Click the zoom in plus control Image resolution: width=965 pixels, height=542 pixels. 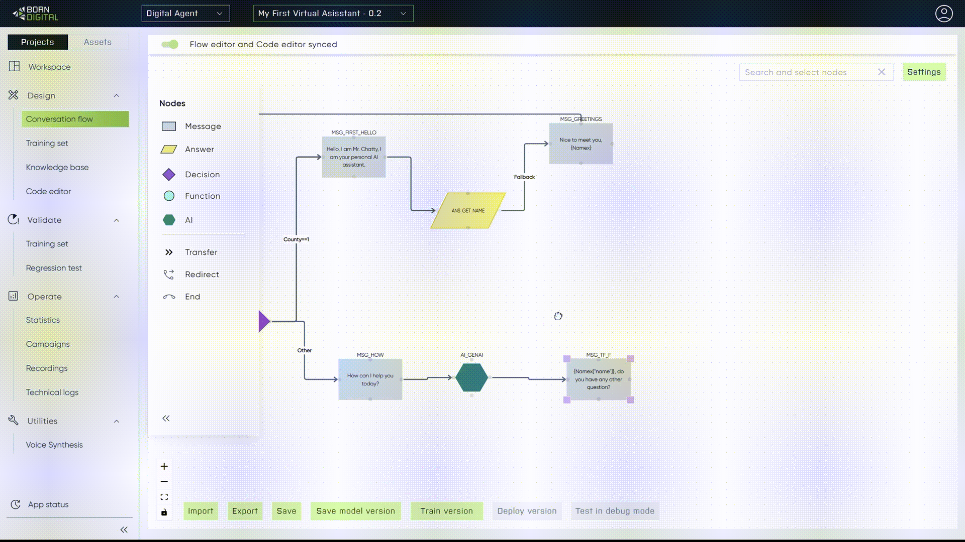point(164,466)
